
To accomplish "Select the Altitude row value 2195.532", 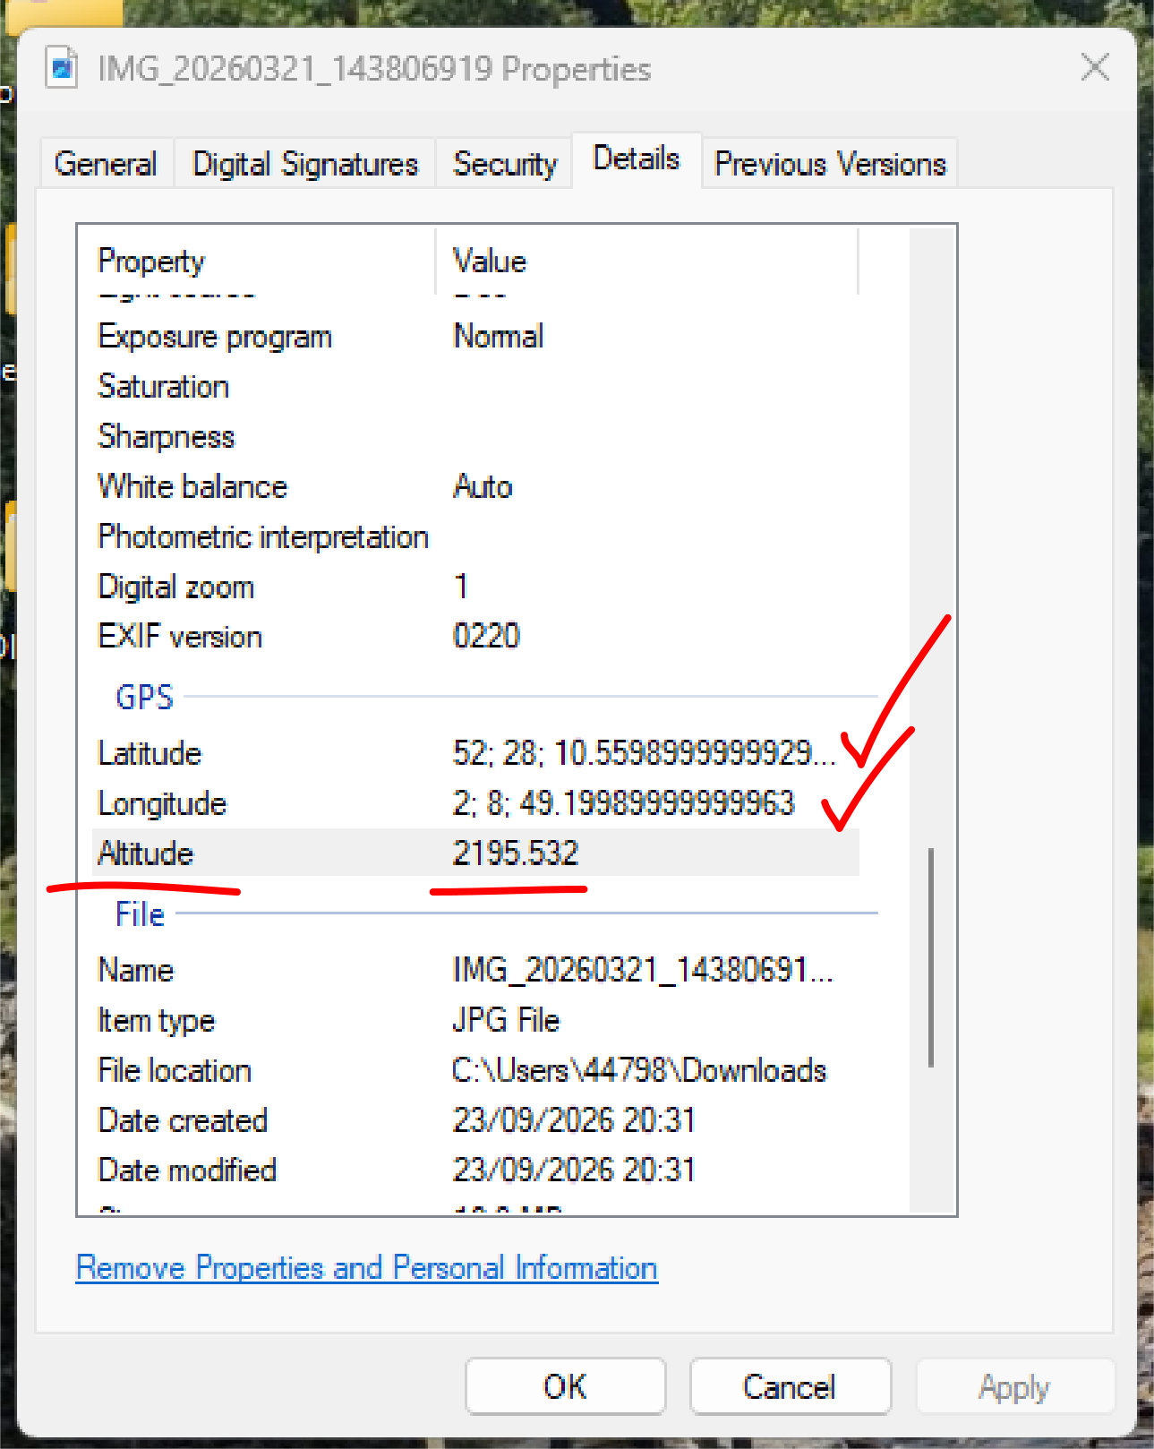I will 516,853.
